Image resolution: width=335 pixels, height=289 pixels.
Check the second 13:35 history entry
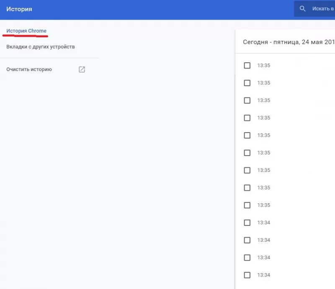click(247, 83)
